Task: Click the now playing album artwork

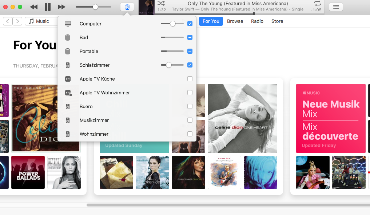Action: tap(147, 7)
